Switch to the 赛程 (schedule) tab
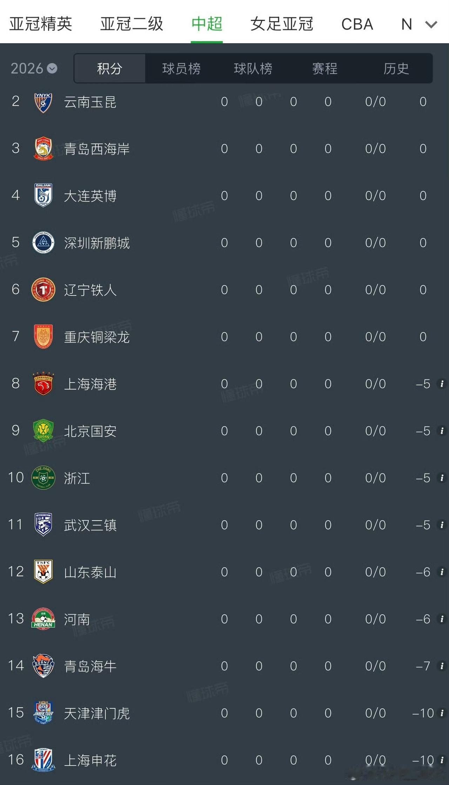 click(325, 68)
